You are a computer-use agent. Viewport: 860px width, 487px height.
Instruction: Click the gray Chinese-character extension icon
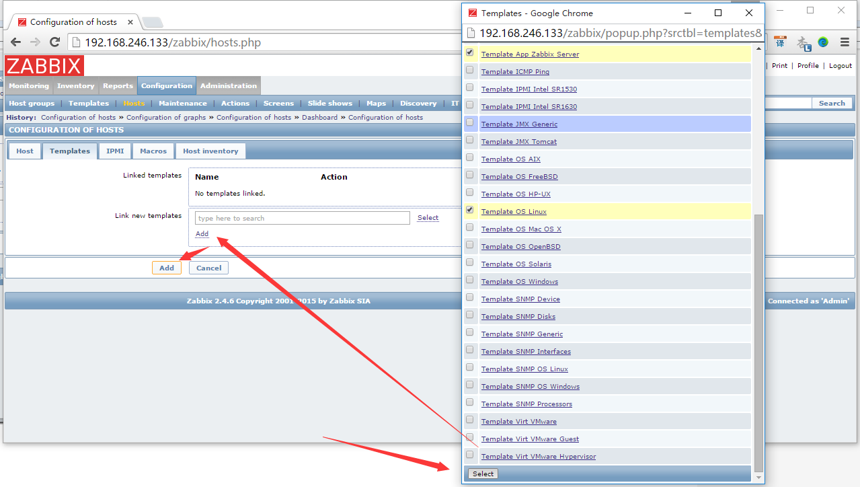803,42
